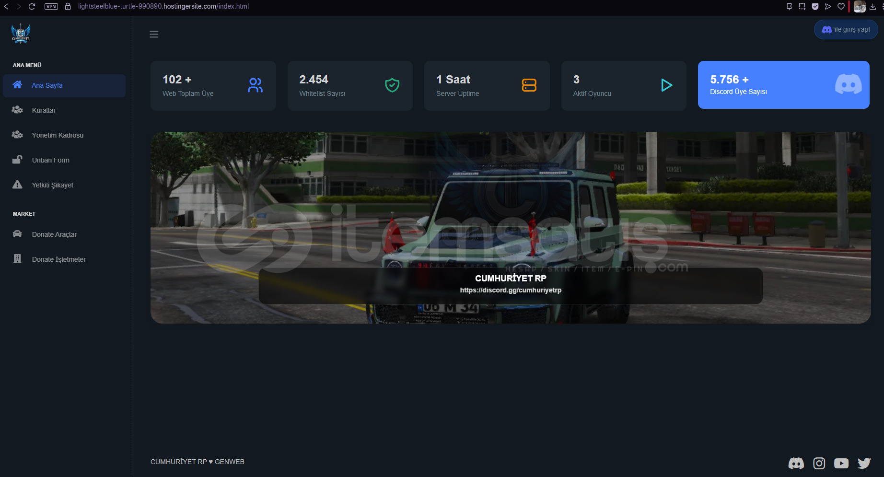Open the Discord icon in footer
This screenshot has height=477, width=884.
796,463
